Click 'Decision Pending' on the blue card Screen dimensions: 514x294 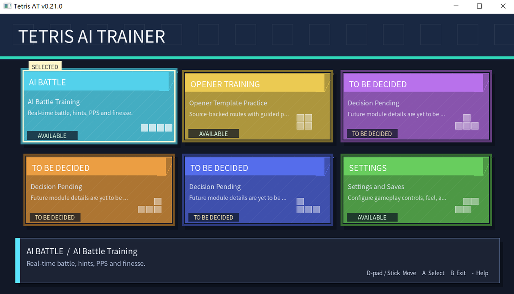215,187
